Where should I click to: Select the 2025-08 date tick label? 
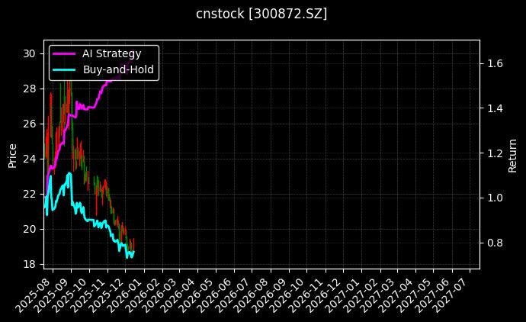(40, 294)
